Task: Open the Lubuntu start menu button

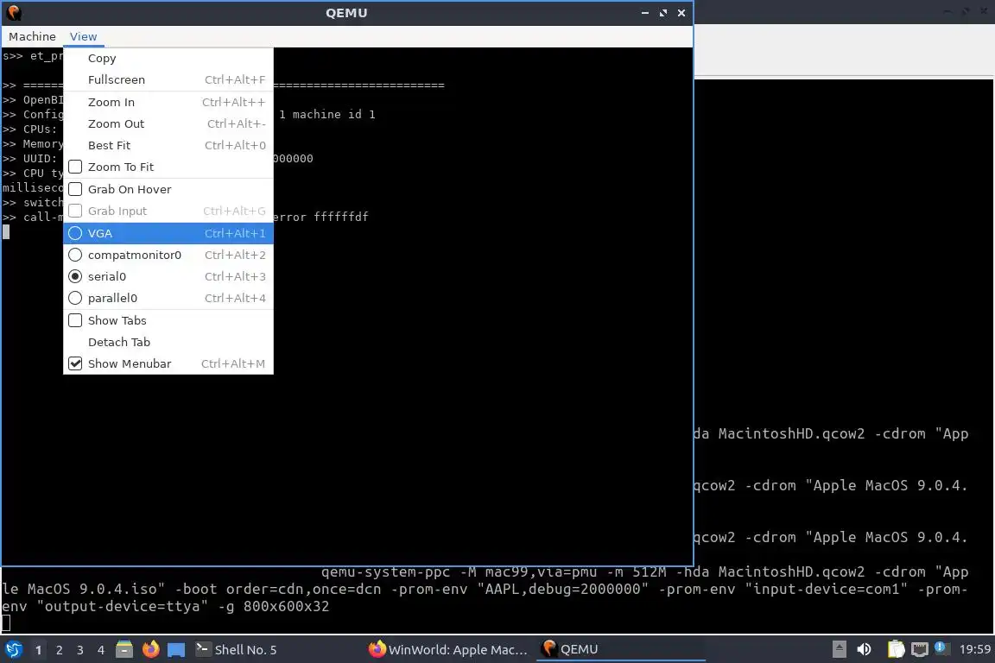Action: click(13, 650)
